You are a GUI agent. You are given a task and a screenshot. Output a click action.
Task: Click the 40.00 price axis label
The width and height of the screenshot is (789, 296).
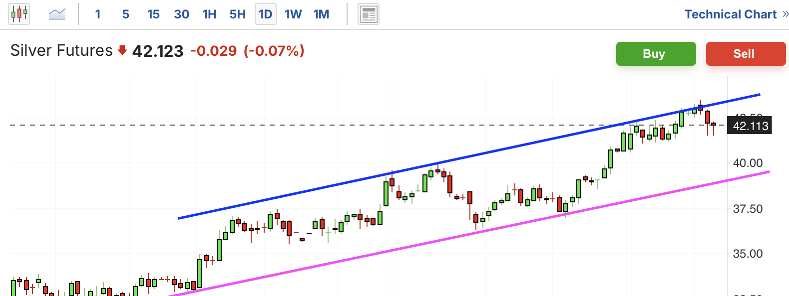coord(748,163)
